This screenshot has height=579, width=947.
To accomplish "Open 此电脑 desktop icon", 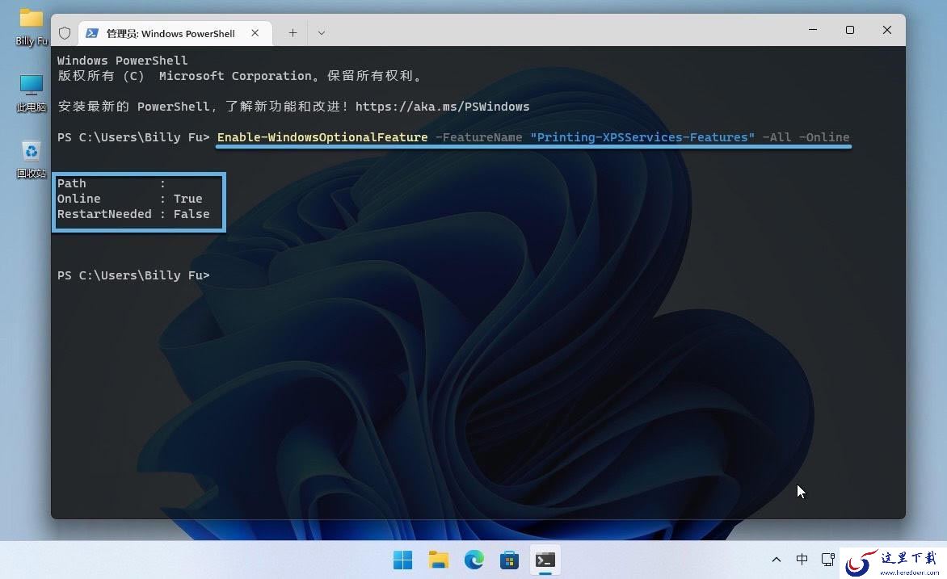I will [31, 94].
